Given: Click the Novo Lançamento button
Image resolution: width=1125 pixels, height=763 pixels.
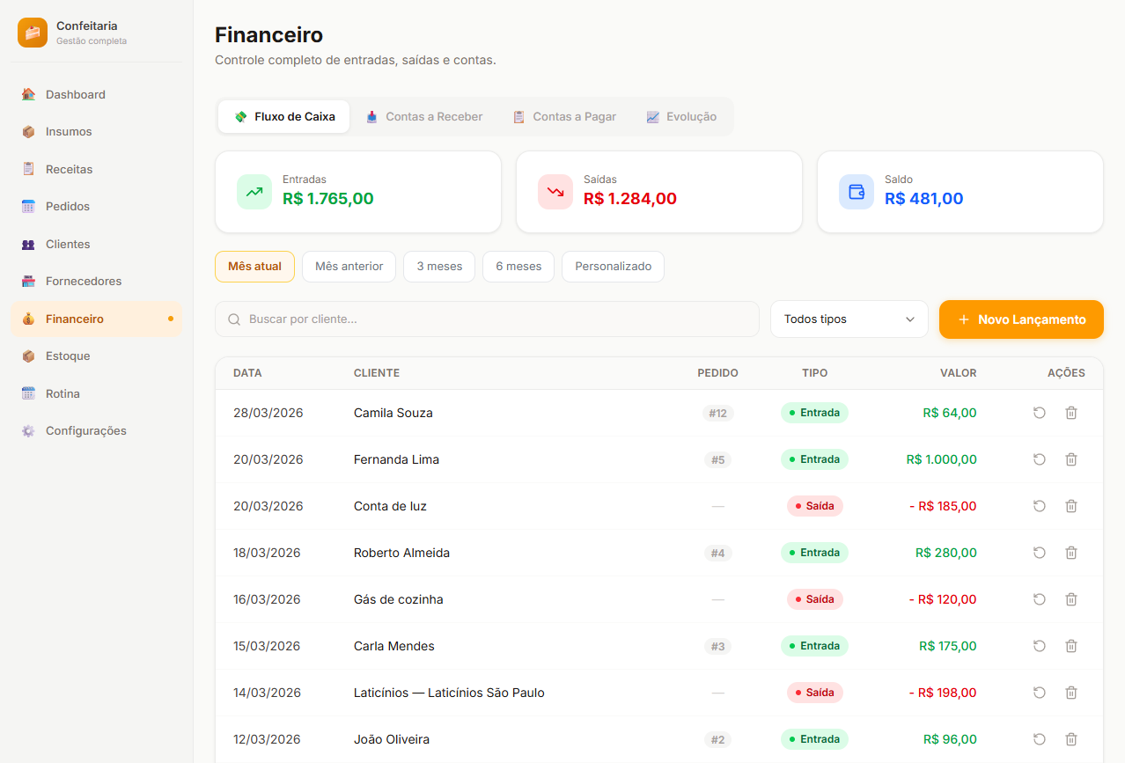Looking at the screenshot, I should tap(1020, 319).
